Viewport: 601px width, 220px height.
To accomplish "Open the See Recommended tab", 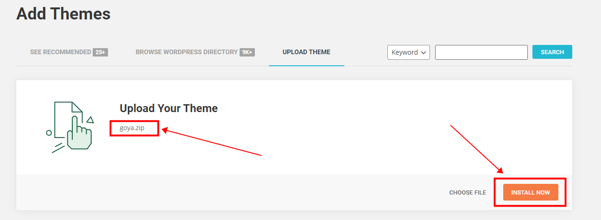I will 69,52.
